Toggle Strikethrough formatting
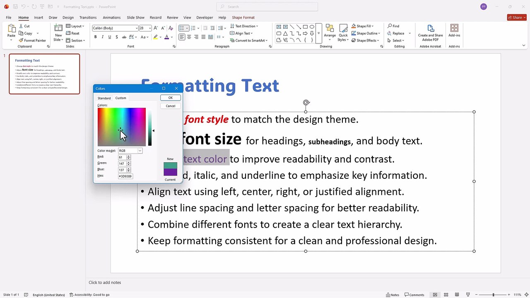530x298 pixels. [124, 37]
